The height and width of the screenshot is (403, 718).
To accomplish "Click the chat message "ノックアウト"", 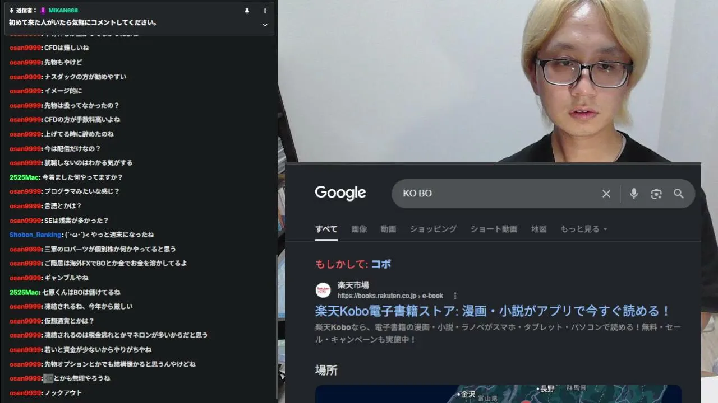I will (x=63, y=393).
